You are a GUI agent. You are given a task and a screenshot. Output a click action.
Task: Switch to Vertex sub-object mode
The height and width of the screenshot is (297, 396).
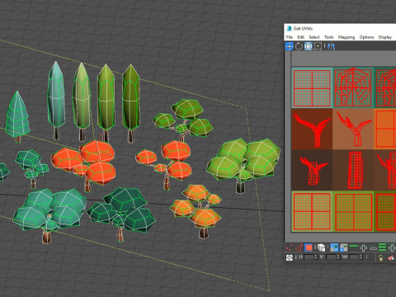[x=289, y=247]
